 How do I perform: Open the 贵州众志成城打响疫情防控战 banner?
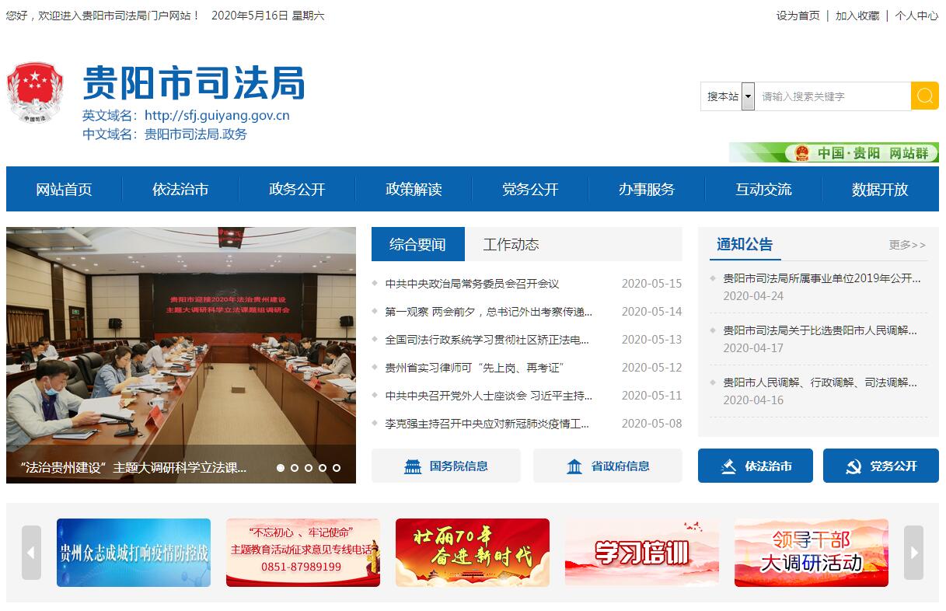[x=134, y=553]
